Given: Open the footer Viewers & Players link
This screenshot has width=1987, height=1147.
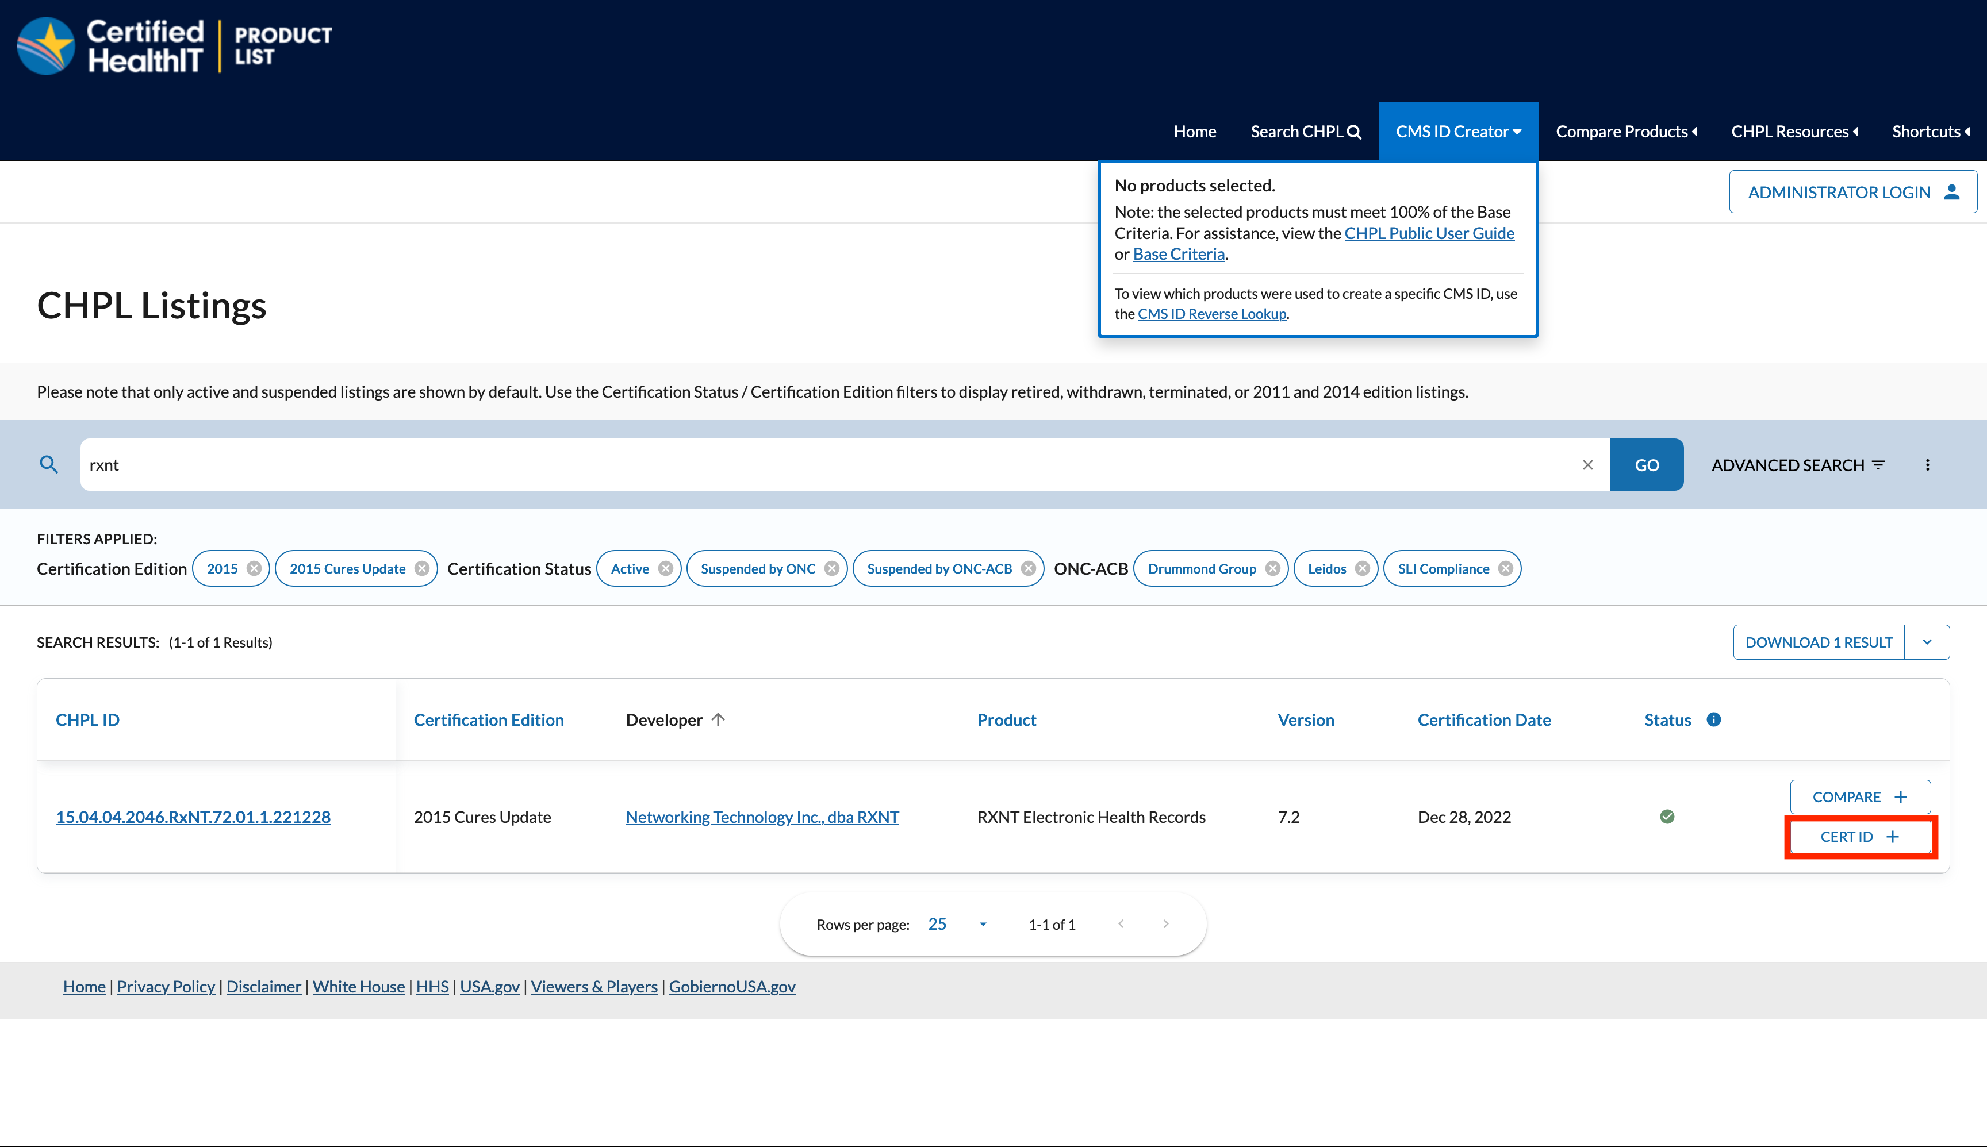Looking at the screenshot, I should [593, 986].
